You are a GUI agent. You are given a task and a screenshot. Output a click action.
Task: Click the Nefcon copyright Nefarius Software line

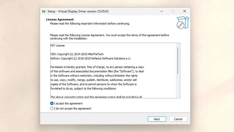click(91, 58)
